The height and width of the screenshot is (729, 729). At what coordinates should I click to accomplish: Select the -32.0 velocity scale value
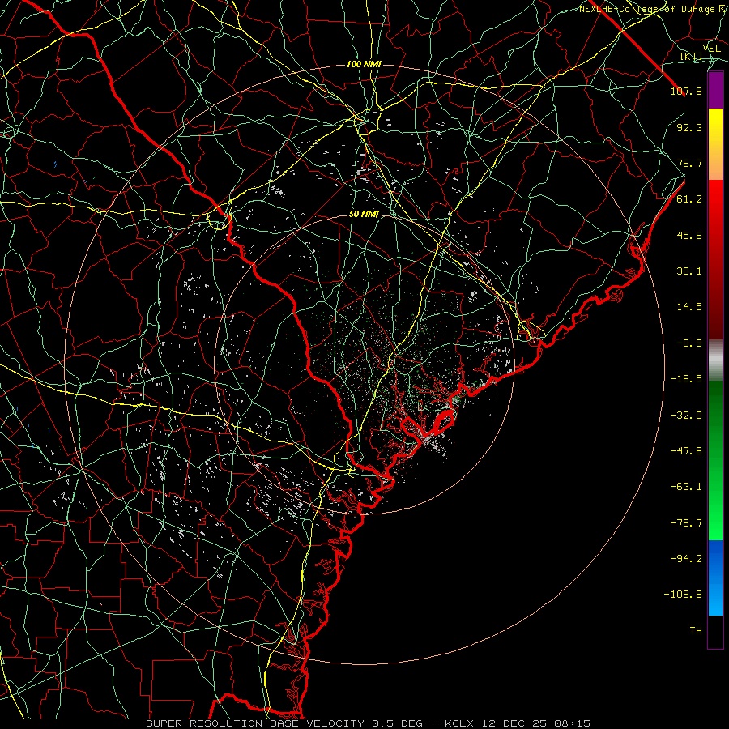[x=686, y=416]
